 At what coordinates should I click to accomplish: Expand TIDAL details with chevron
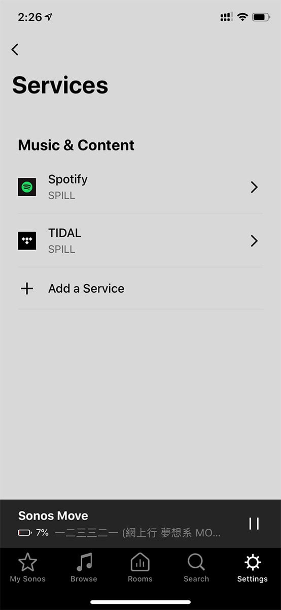pyautogui.click(x=254, y=240)
